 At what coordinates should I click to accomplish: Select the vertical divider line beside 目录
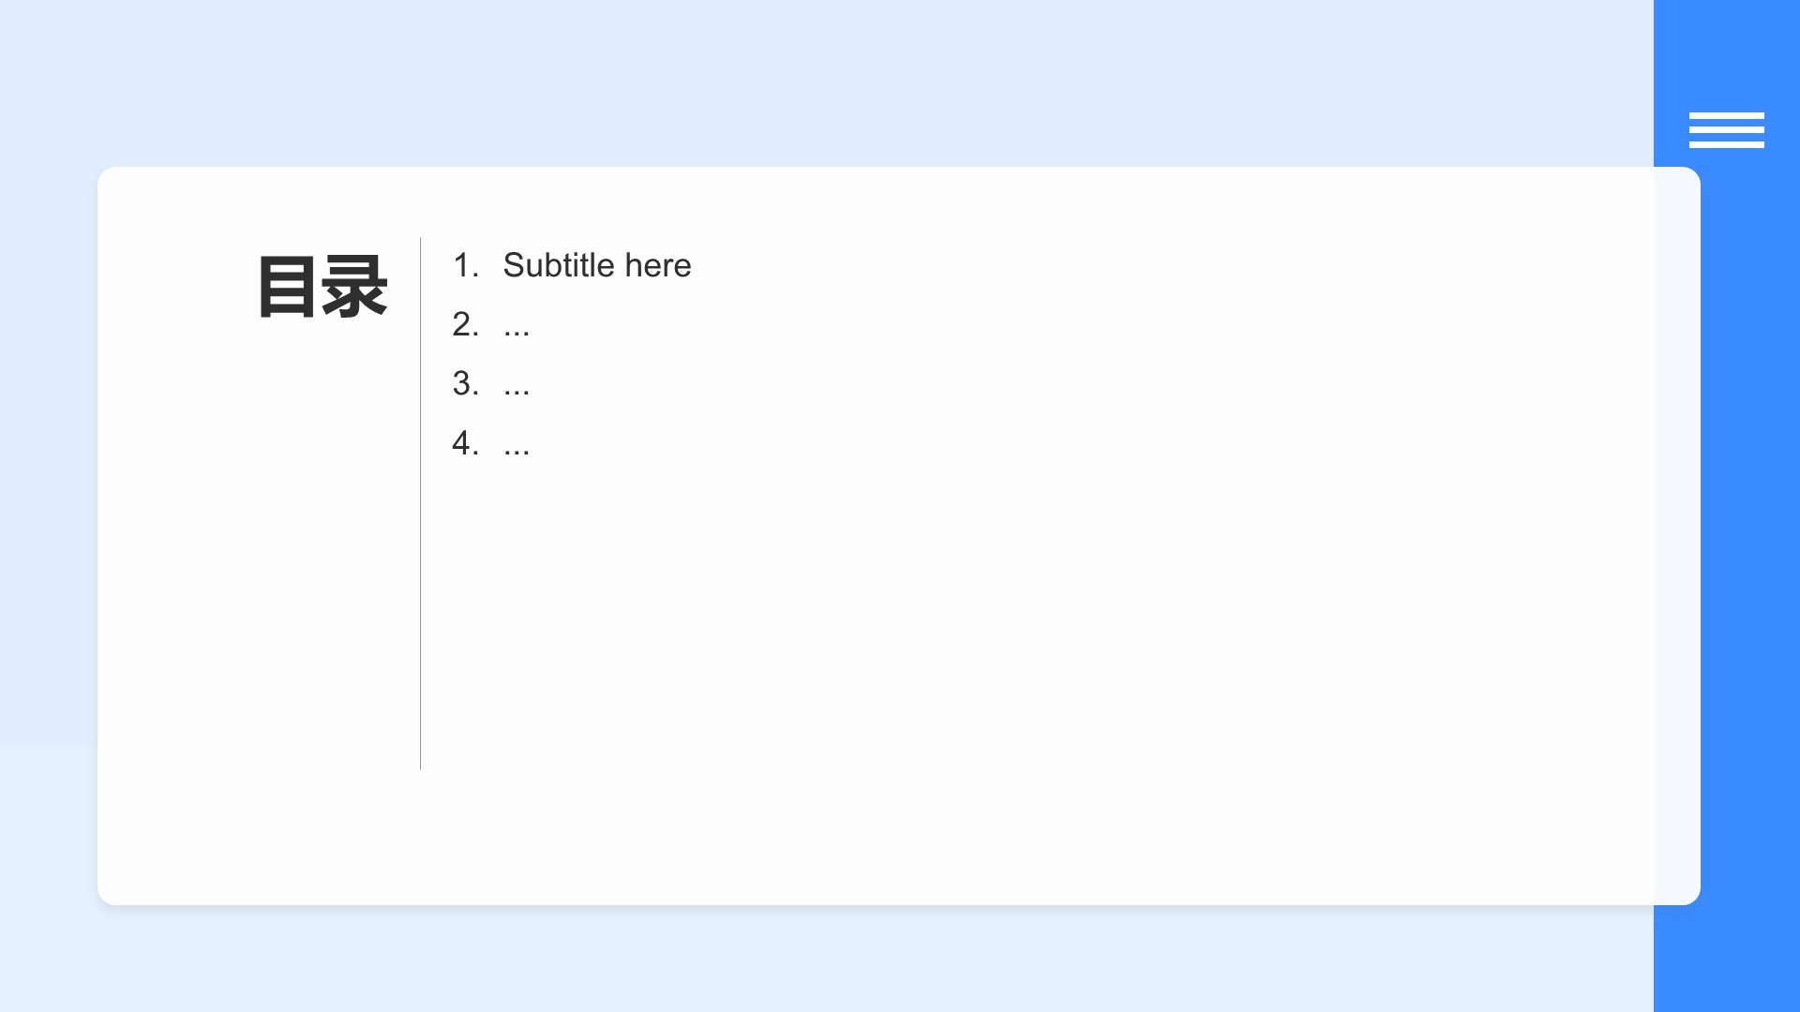(420, 503)
